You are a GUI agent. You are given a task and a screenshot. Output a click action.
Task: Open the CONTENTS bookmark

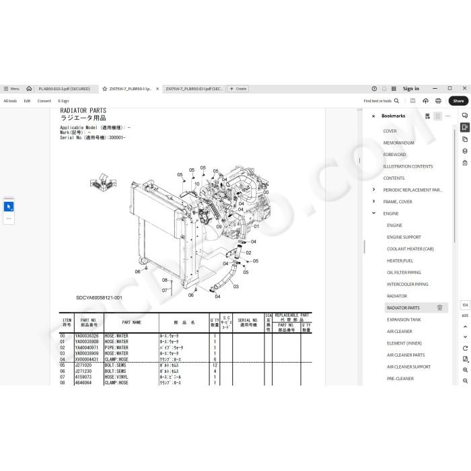[x=394, y=178]
